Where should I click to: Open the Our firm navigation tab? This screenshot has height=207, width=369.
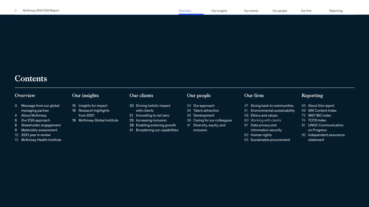click(306, 11)
